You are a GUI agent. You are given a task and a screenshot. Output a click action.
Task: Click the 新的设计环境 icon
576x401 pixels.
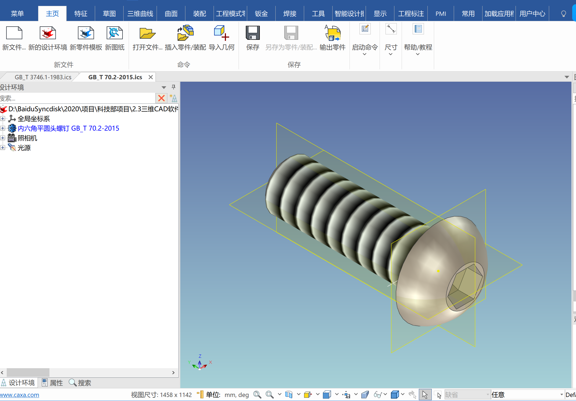pyautogui.click(x=48, y=33)
